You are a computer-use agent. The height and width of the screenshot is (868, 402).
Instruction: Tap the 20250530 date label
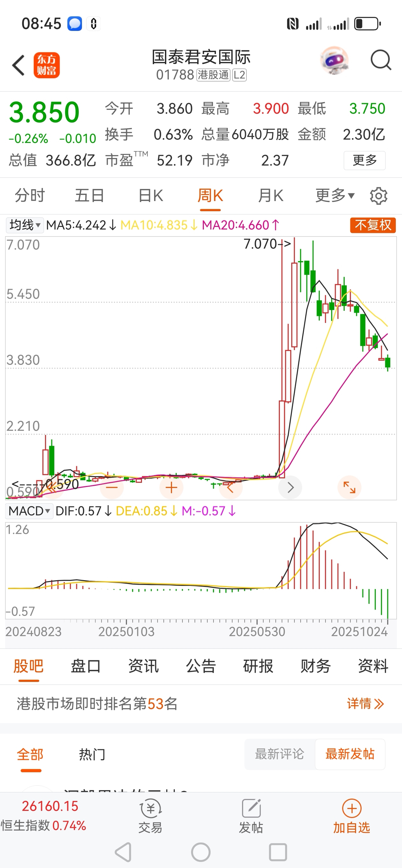pos(257,632)
